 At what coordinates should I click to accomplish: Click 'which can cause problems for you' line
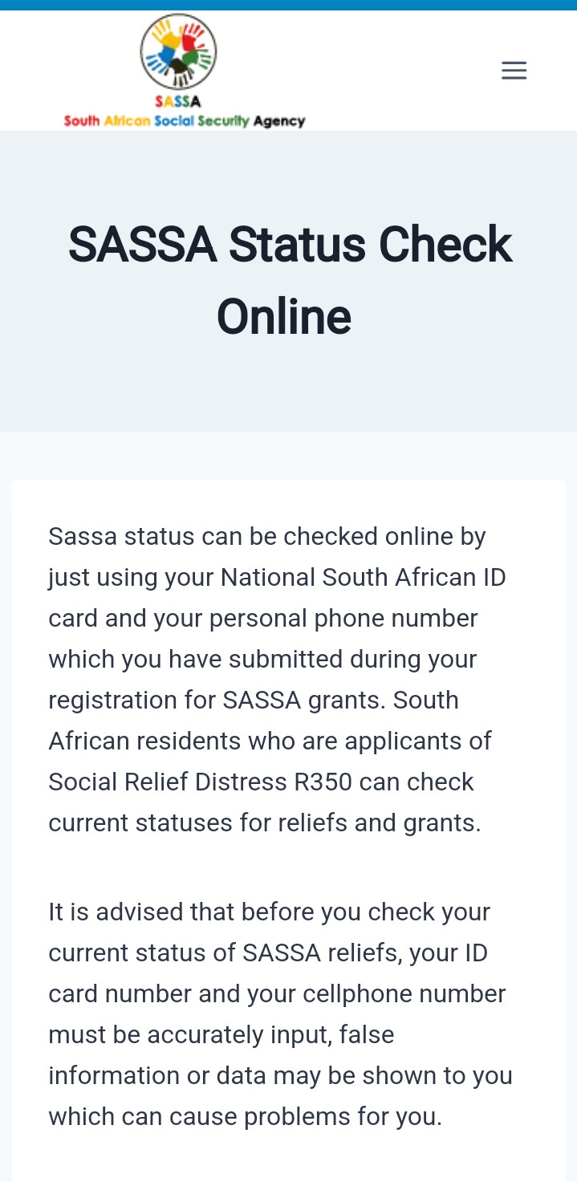pos(245,1116)
